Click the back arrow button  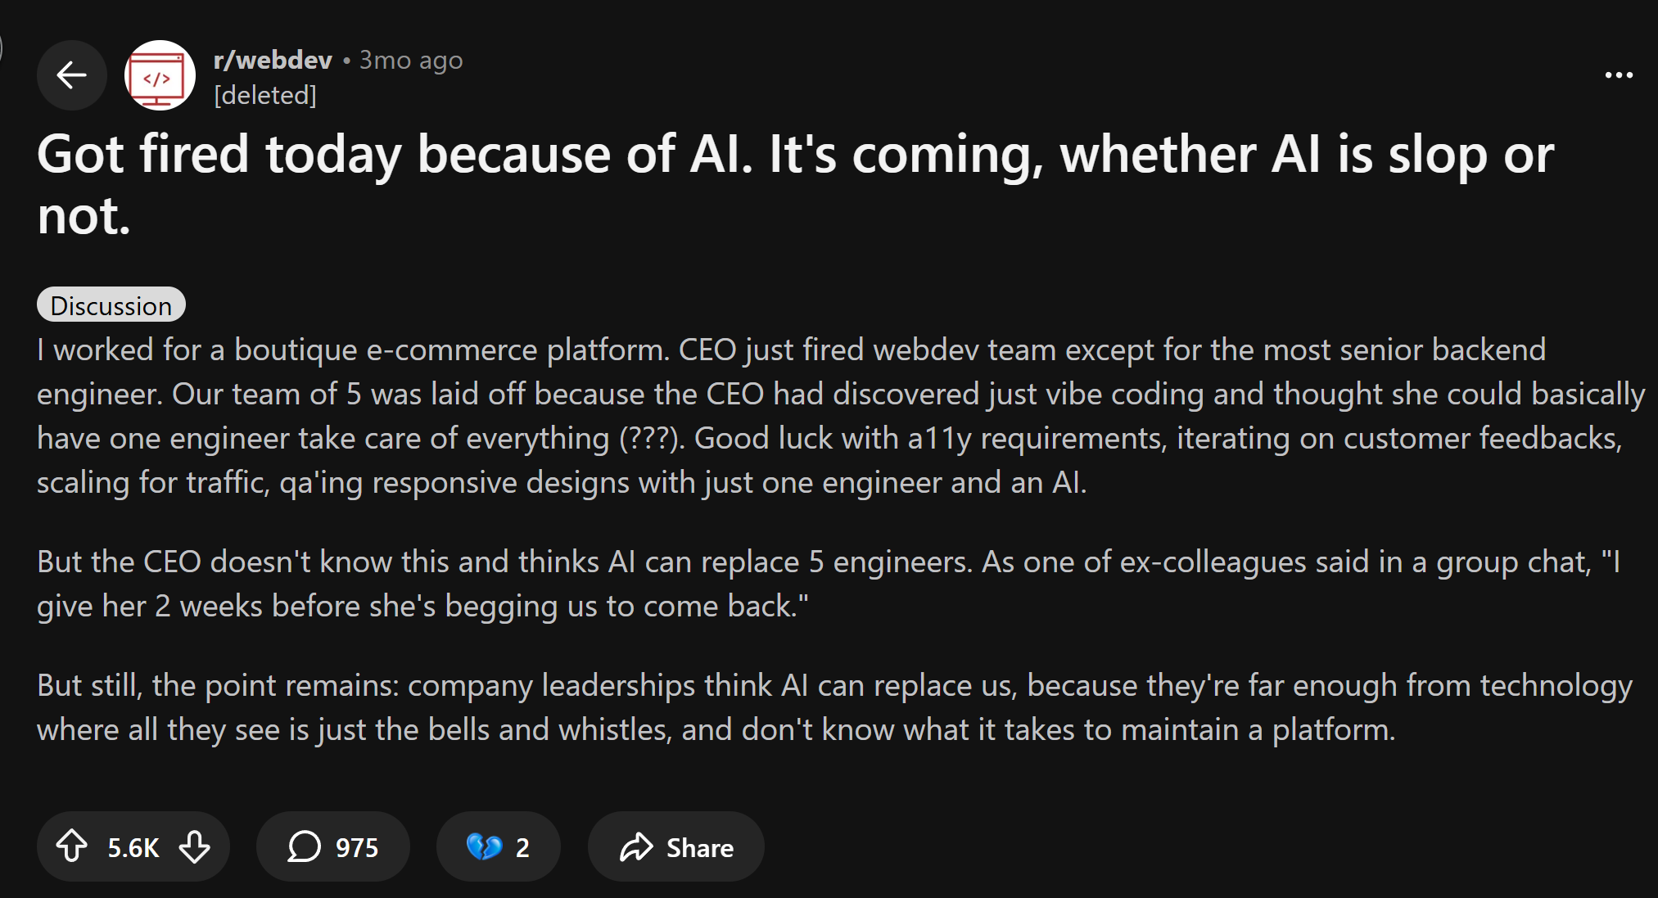(x=72, y=75)
